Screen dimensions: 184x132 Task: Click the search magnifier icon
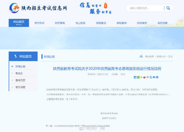click(x=168, y=8)
